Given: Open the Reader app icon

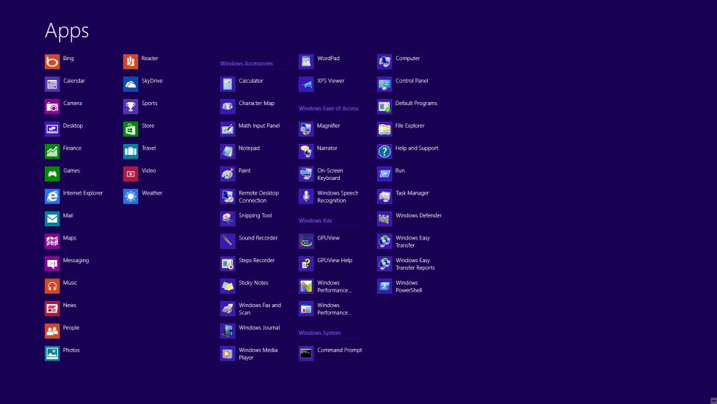Looking at the screenshot, I should [x=131, y=61].
